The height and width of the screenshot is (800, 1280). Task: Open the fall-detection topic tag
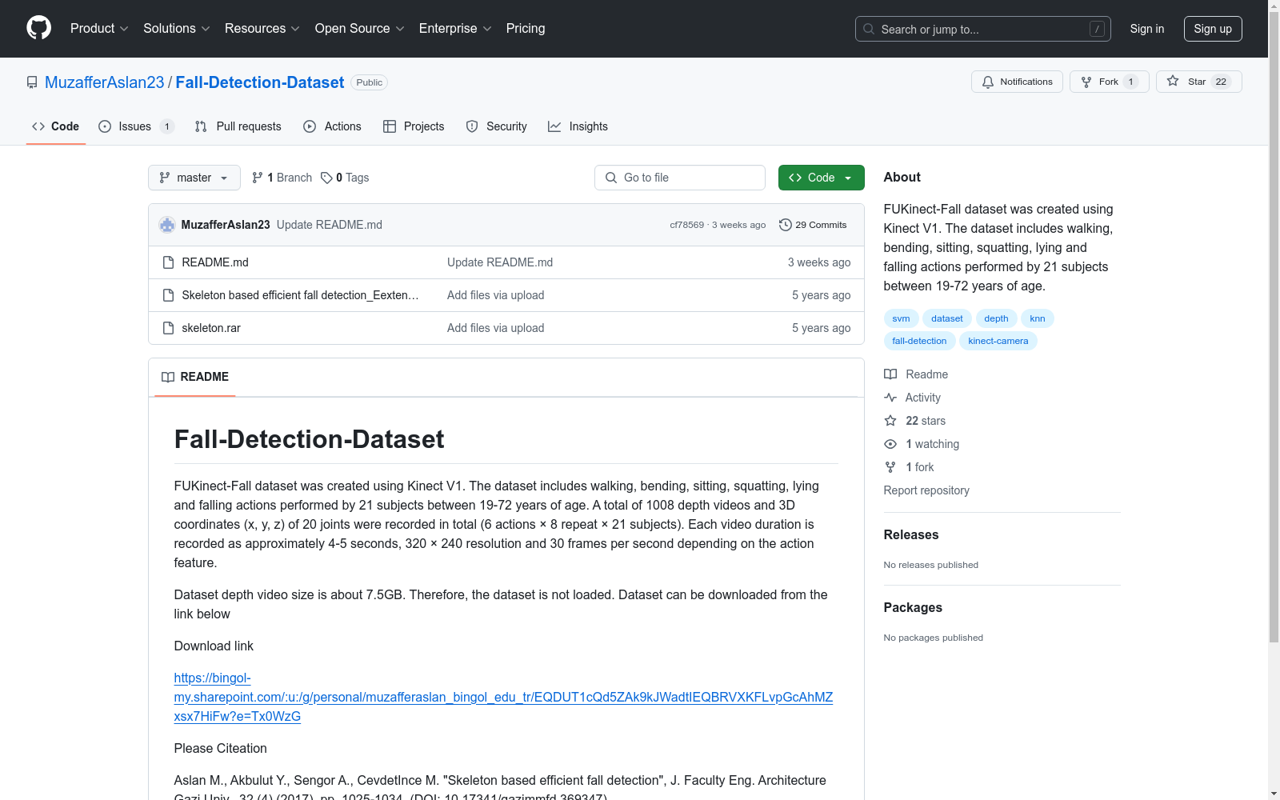coord(919,341)
